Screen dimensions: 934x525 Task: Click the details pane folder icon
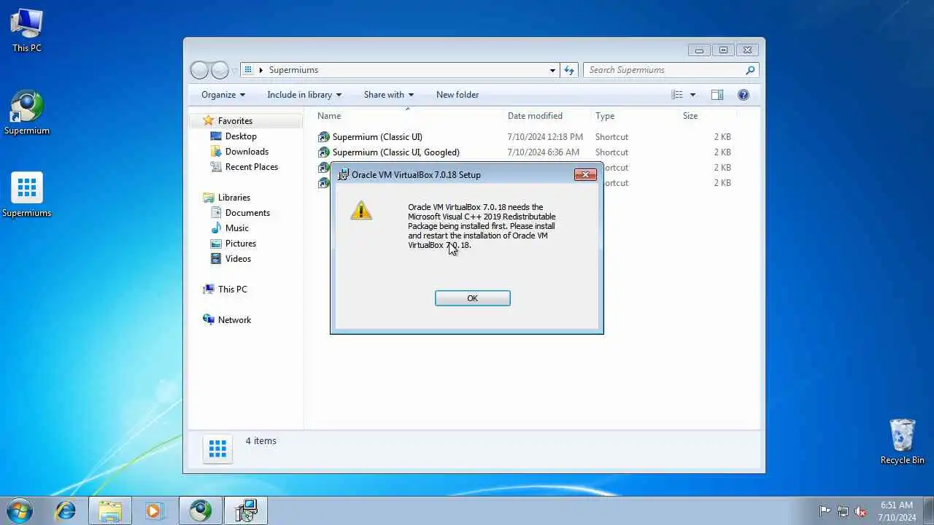point(217,449)
